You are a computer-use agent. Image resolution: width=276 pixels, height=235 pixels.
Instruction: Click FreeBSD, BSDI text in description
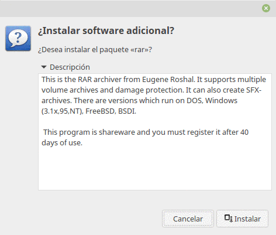pos(111,111)
